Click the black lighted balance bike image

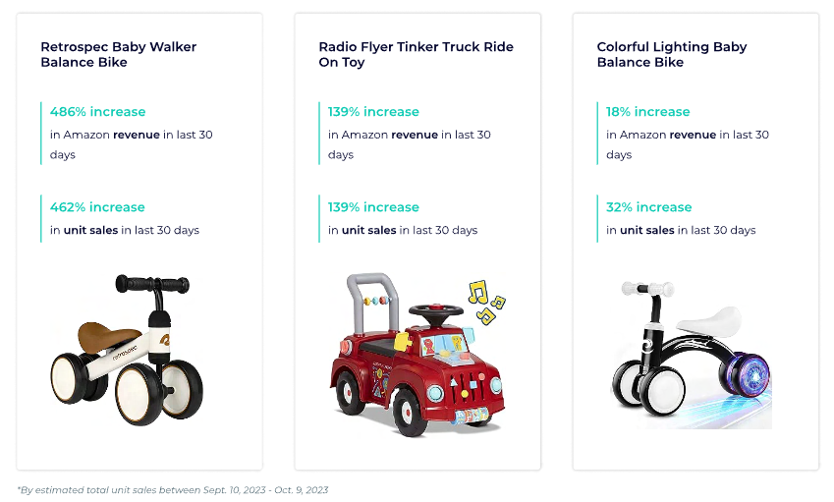click(691, 353)
